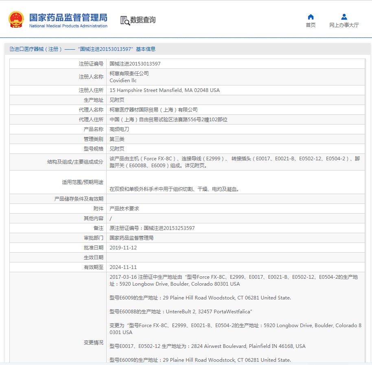The width and height of the screenshot is (372, 365).
Task: Click the 代理人住所 field label
Action: coord(91,120)
